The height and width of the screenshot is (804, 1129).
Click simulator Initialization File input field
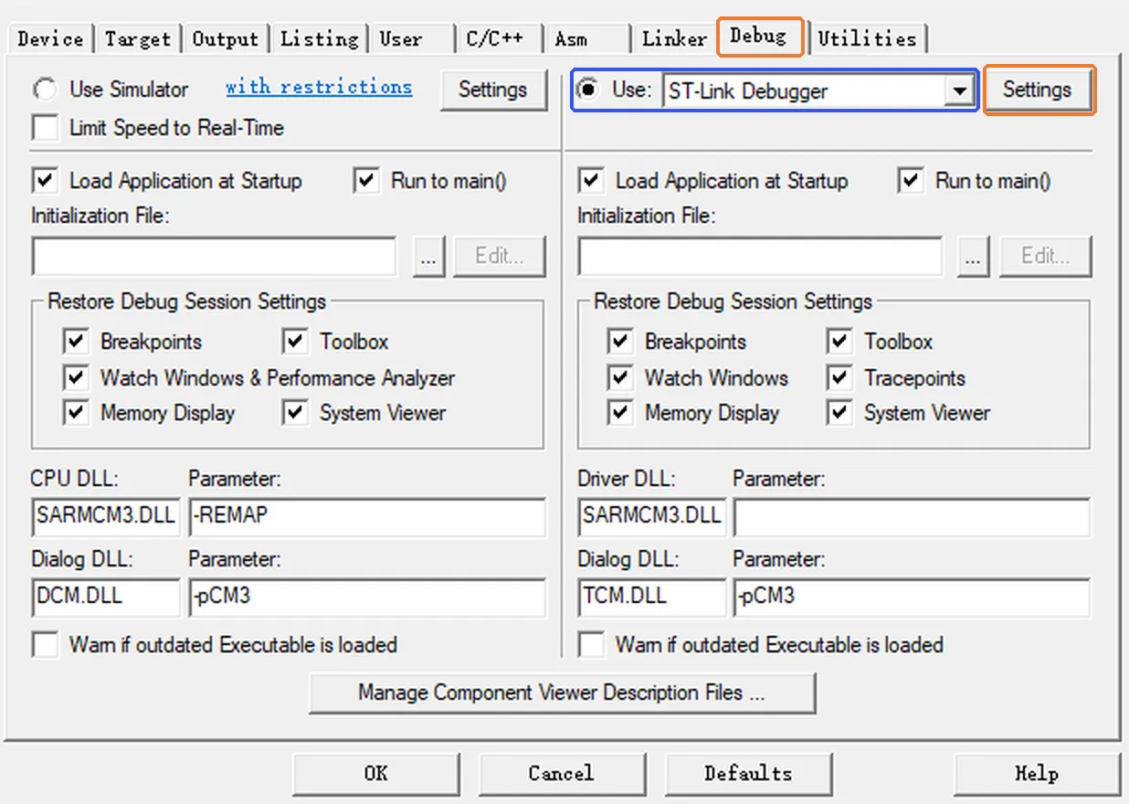click(x=215, y=256)
